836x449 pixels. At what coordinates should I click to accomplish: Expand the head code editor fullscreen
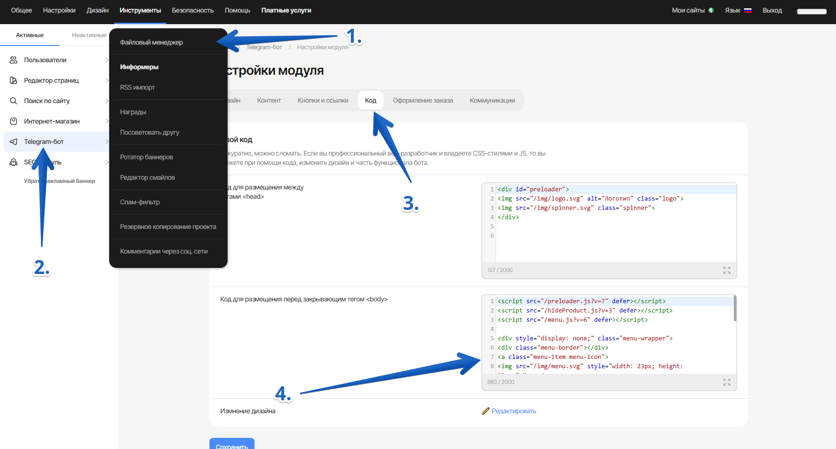tap(727, 270)
